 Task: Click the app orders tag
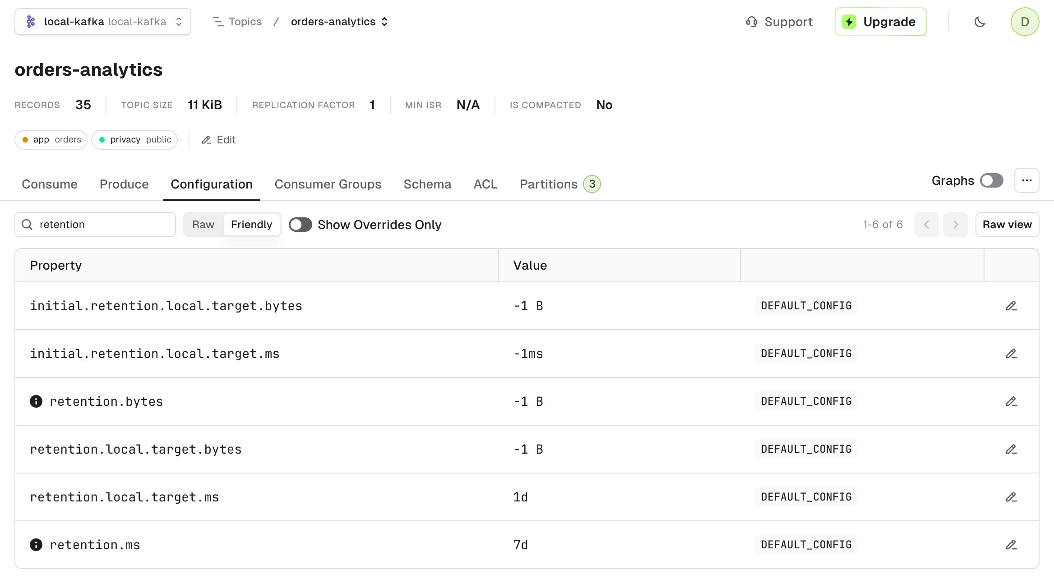tap(51, 140)
